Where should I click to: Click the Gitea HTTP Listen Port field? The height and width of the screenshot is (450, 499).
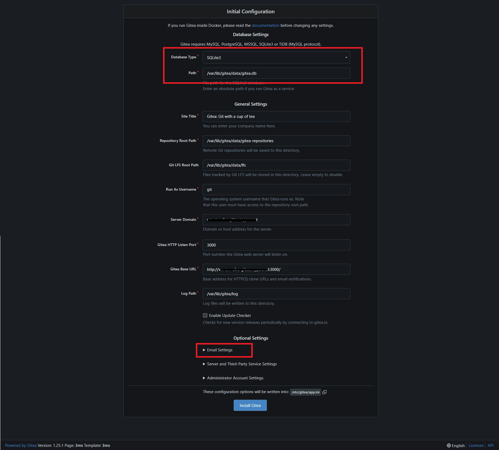pos(276,245)
